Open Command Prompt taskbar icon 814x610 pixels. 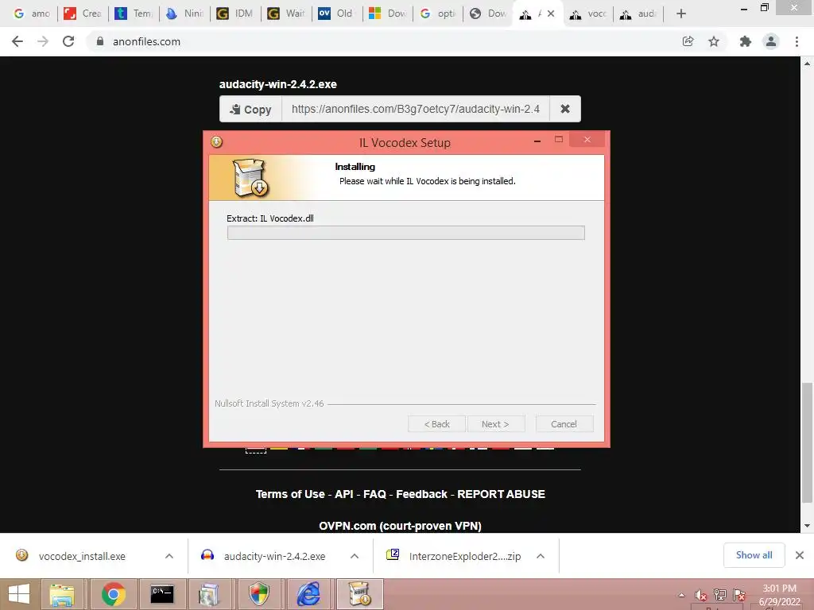162,594
